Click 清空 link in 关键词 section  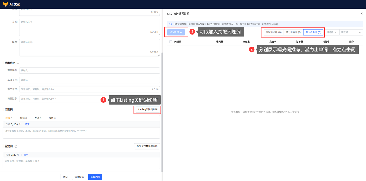[27, 124]
